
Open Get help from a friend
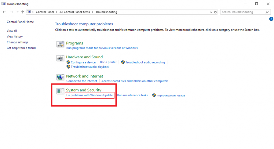[x=21, y=48]
